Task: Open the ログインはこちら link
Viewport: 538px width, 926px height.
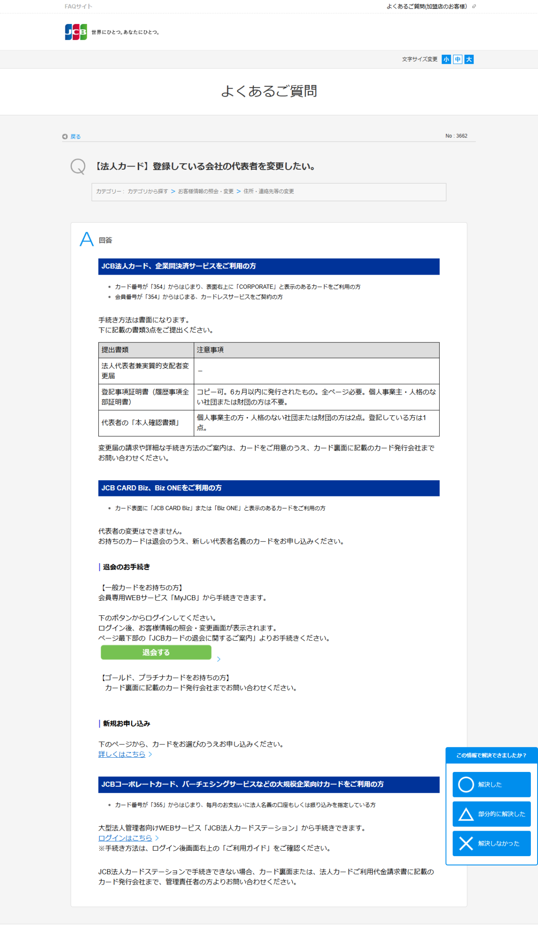Action: 125,838
